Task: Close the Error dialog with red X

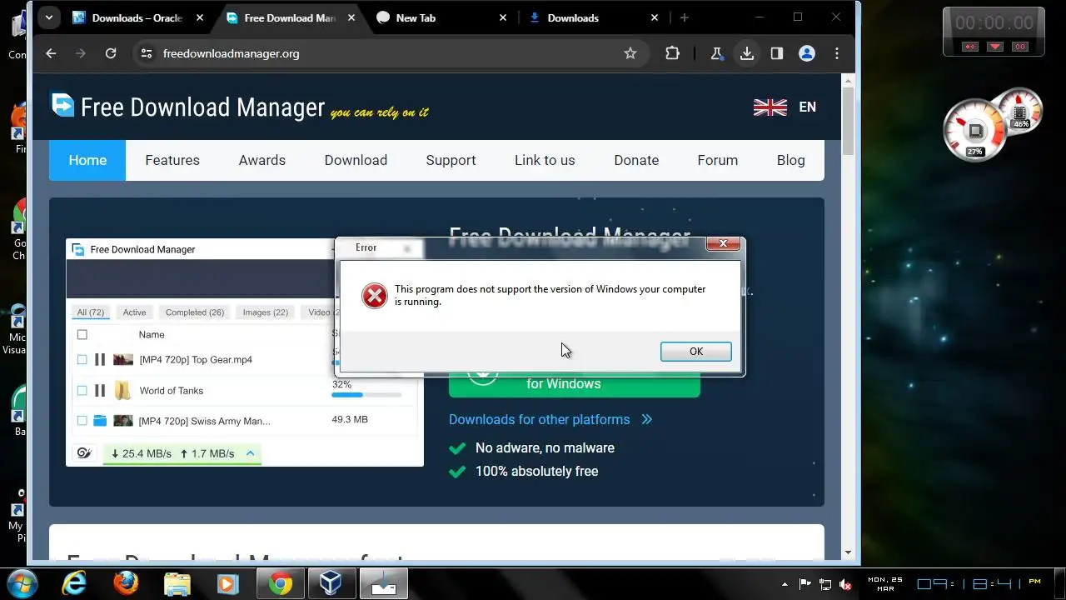Action: 723,243
